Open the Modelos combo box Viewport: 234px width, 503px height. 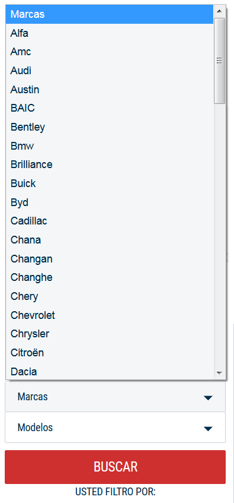pyautogui.click(x=116, y=428)
